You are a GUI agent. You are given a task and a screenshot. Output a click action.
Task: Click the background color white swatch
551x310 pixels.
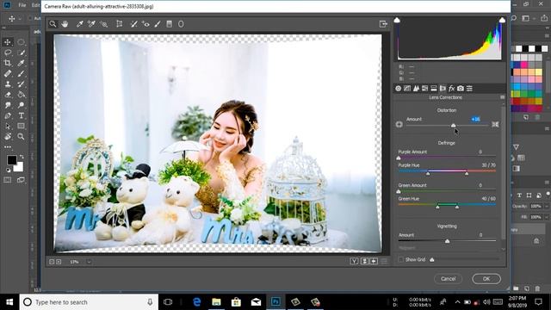point(19,167)
